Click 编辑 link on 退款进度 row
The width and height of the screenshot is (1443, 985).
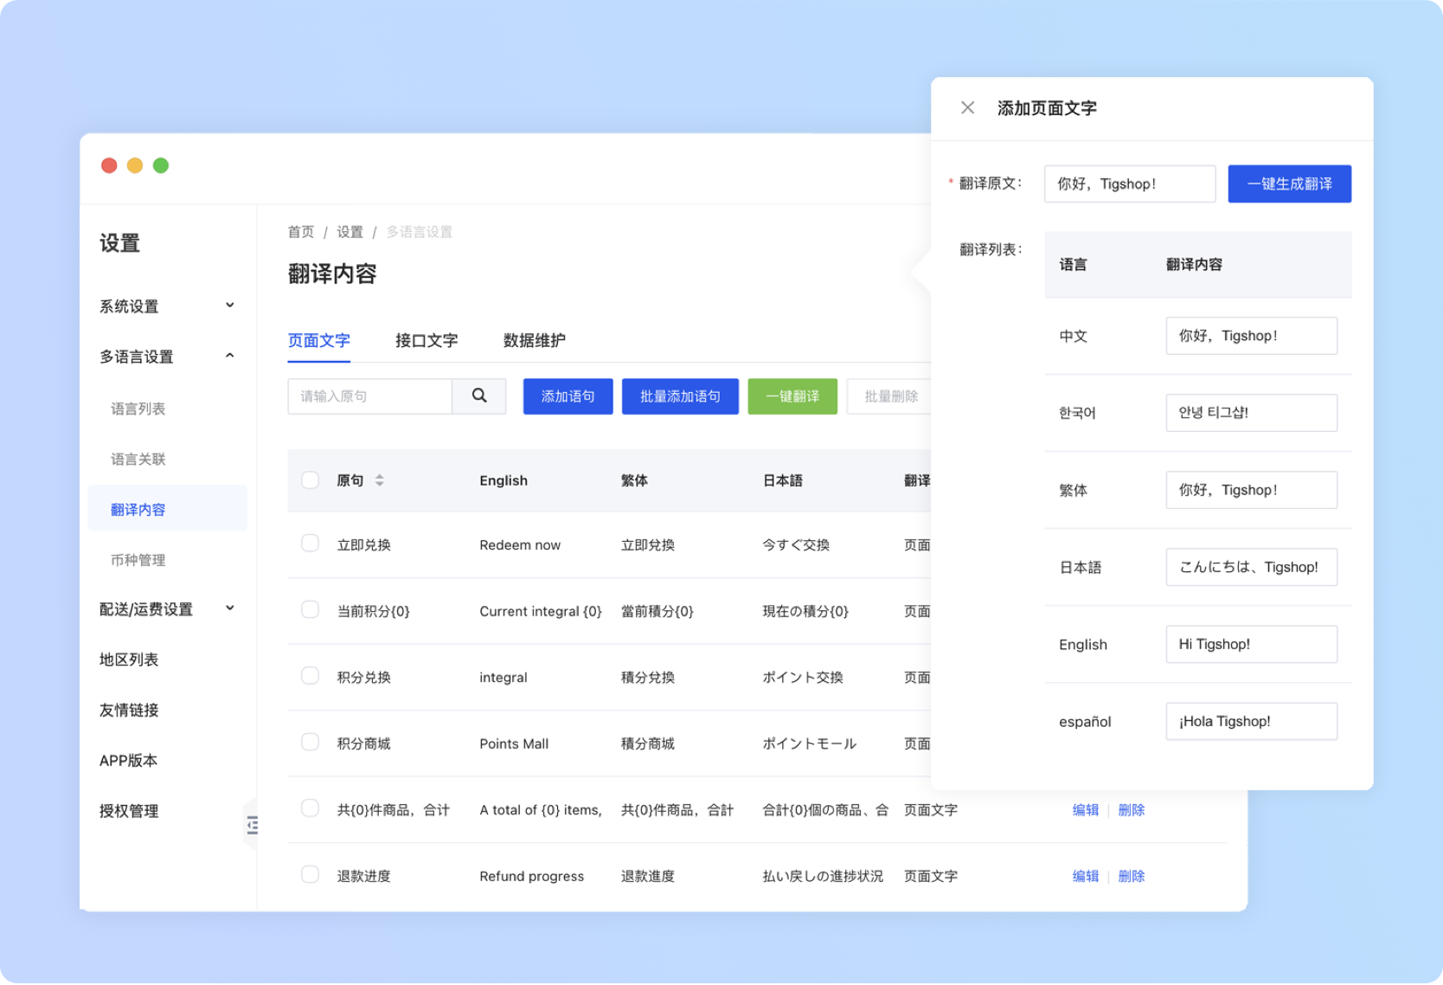pyautogui.click(x=1086, y=875)
